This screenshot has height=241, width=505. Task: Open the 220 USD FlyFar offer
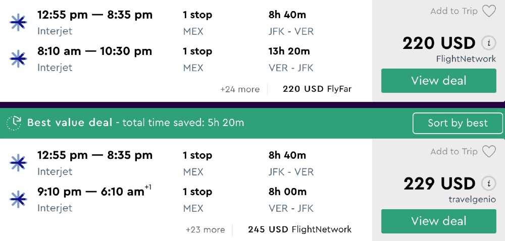click(x=317, y=89)
